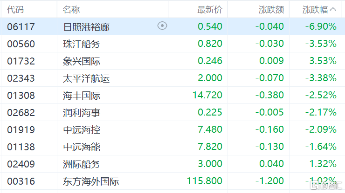This screenshot has height=193, width=345.
Task: Select stock code 02682
Action: click(x=21, y=112)
